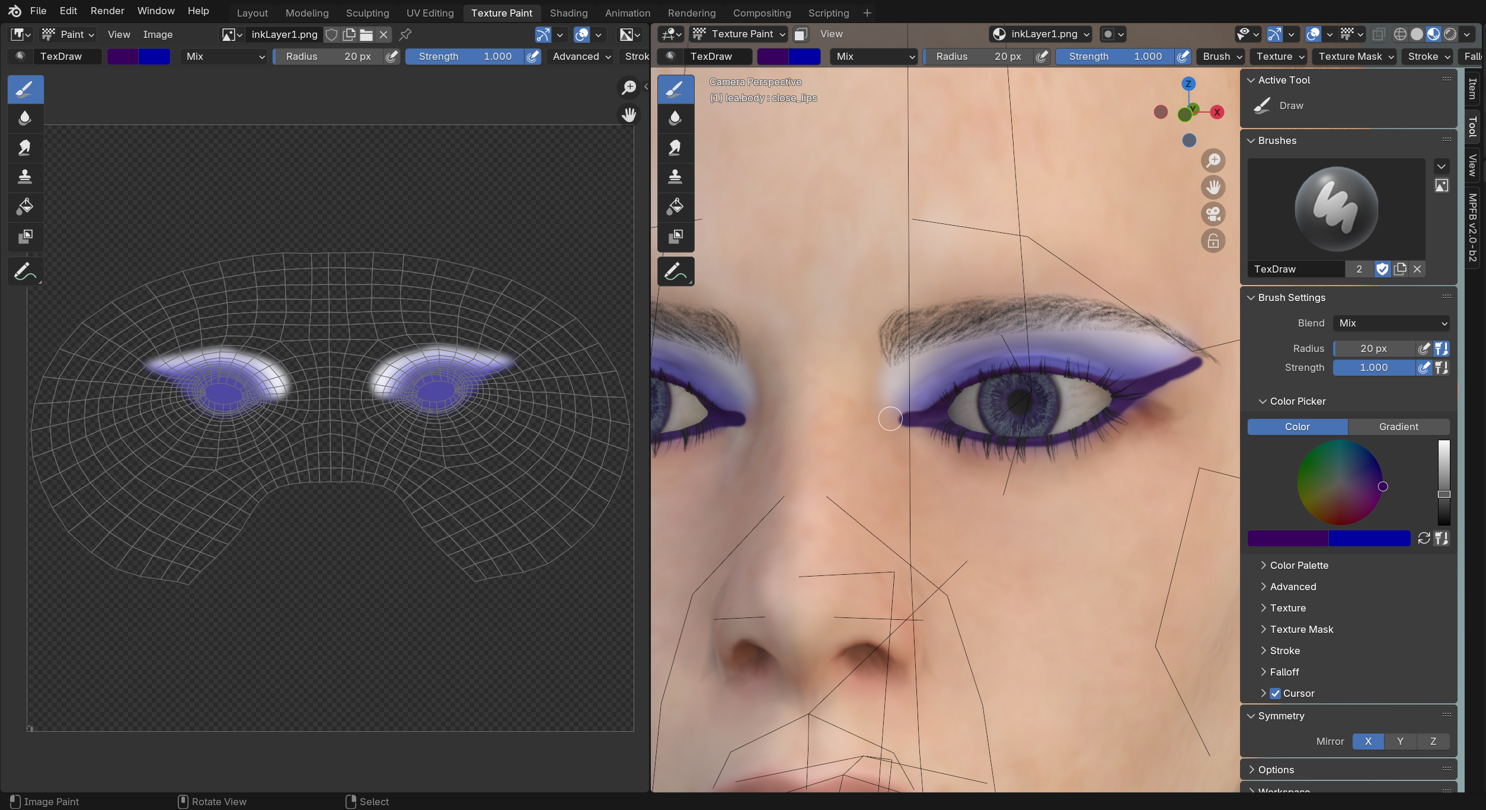Select the Color mode button
Image resolution: width=1486 pixels, height=810 pixels.
tap(1297, 427)
